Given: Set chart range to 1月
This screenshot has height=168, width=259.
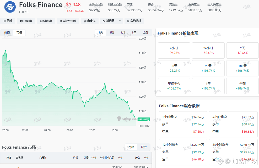Looking at the screenshot, I should 123,33.
